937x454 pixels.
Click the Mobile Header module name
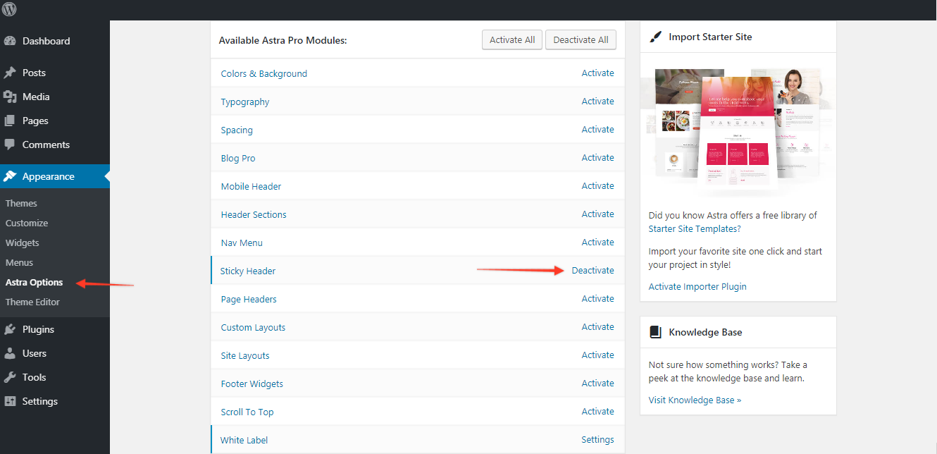[x=251, y=186]
